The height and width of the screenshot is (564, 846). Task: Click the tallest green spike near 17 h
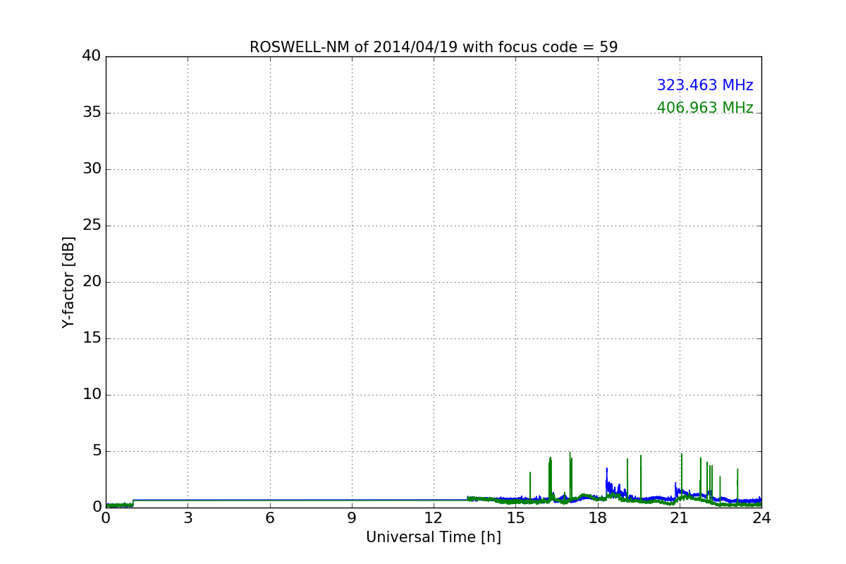click(570, 476)
